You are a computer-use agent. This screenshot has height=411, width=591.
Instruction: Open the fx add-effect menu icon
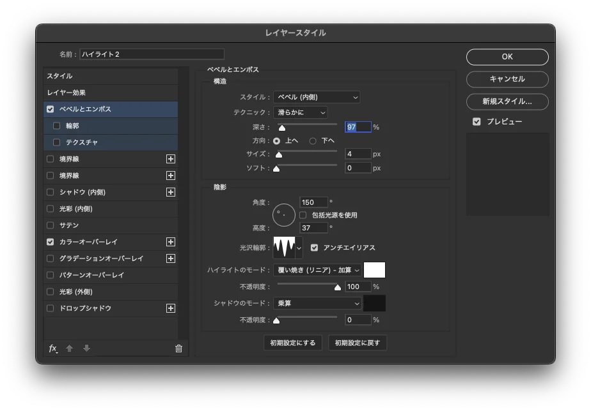52,348
